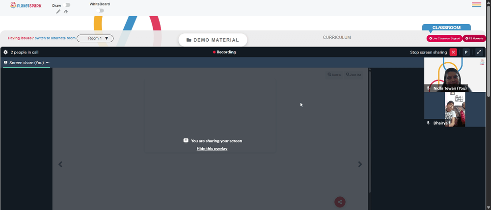Image resolution: width=491 pixels, height=210 pixels.
Task: Go to previous slide arrow
Action: pos(60,164)
